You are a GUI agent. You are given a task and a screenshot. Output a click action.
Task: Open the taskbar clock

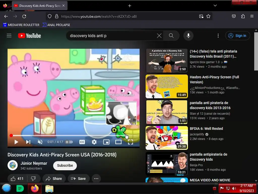coord(246,188)
